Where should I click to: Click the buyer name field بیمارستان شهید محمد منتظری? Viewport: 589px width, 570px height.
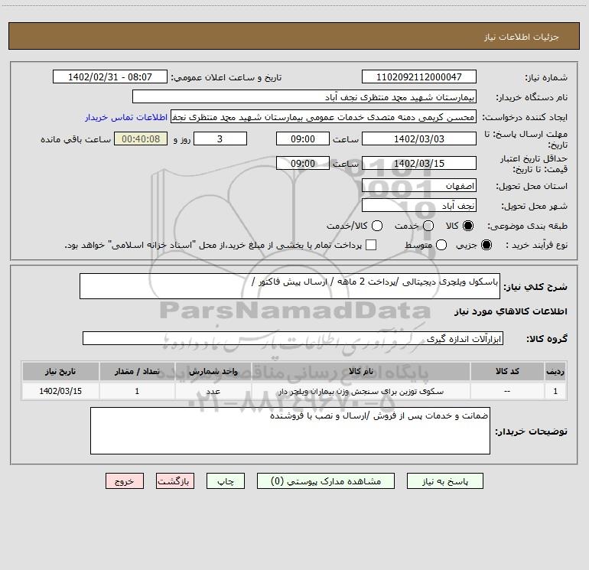click(x=304, y=96)
